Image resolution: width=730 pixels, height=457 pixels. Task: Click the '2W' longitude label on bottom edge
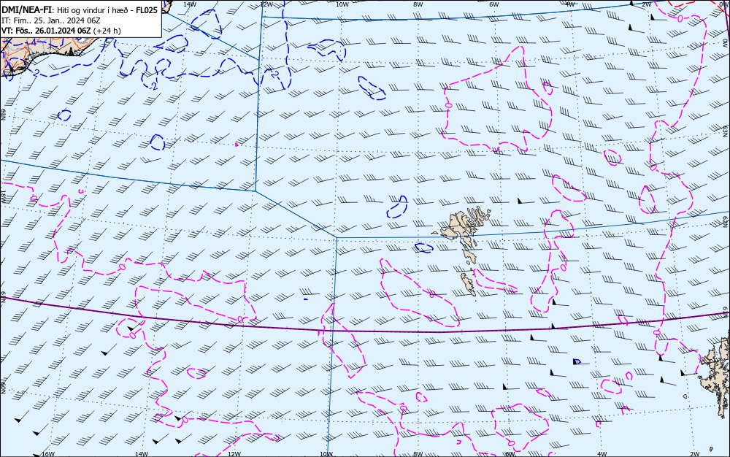pos(694,454)
